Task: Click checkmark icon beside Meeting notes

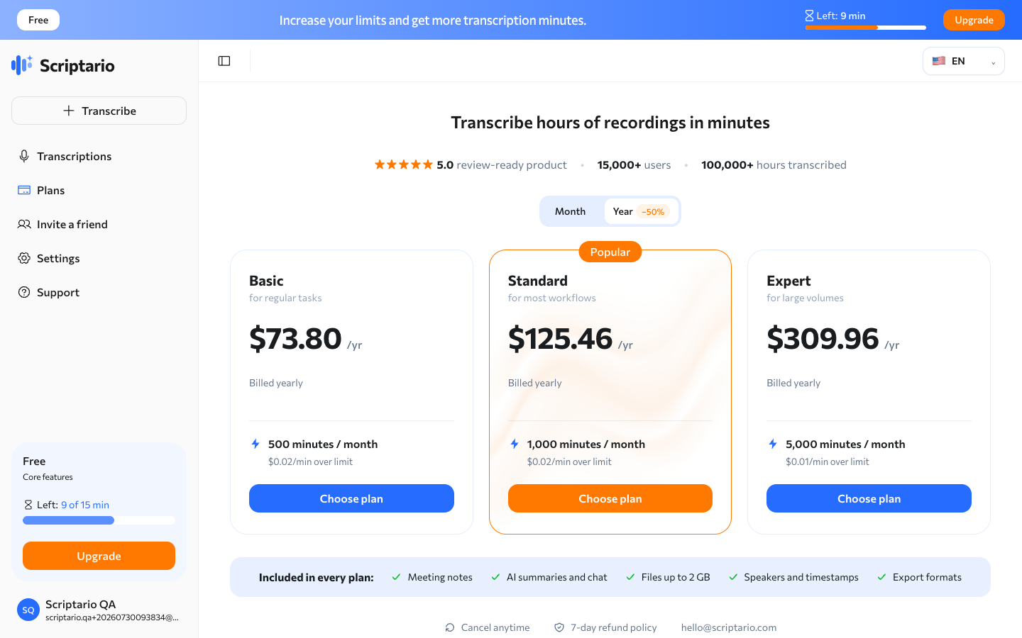Action: coord(397,577)
